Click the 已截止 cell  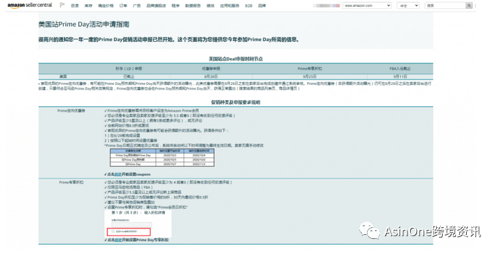(x=129, y=77)
